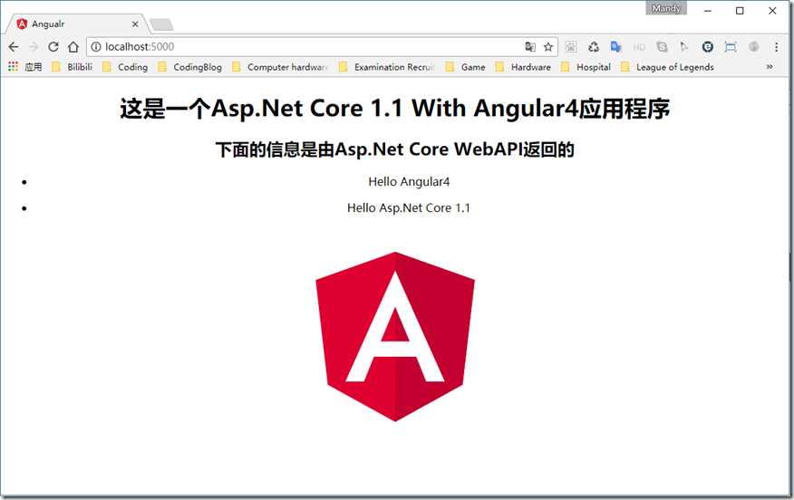This screenshot has width=794, height=500.
Task: Click the greyed HD extension icon
Action: (x=639, y=47)
